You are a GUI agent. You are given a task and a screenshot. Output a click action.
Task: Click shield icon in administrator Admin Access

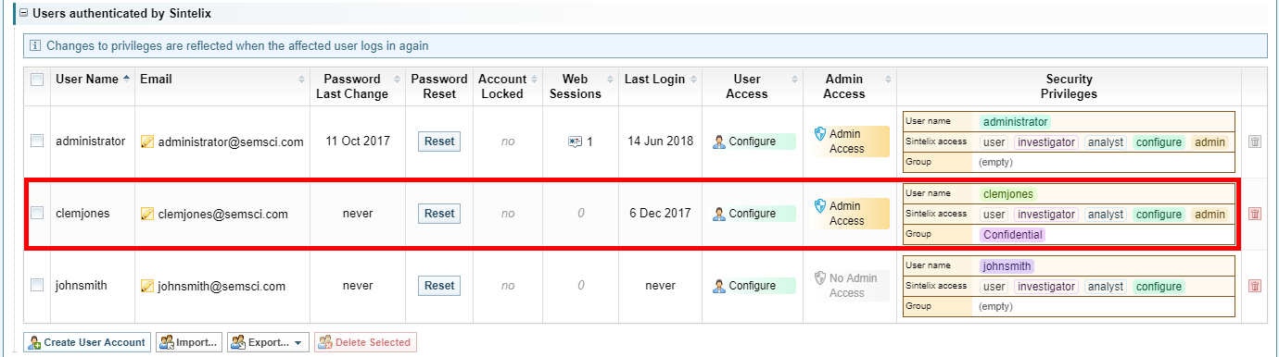819,134
